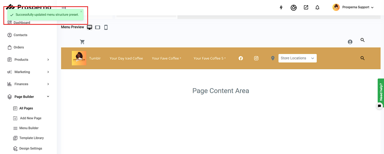This screenshot has height=154, width=384.
Task: Click the Page Content Area text
Action: point(221,91)
